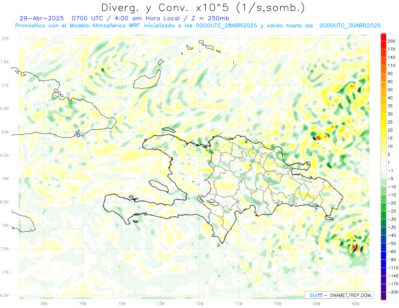
Task: Click the '20N' latitude label
Action: coord(5,132)
